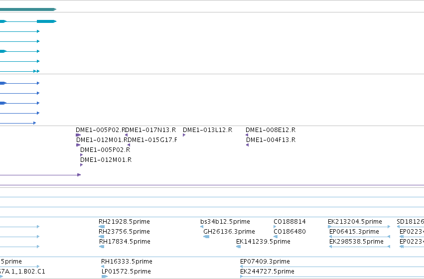Click the arrow glyph beneath DME1-004F13.R

click(x=247, y=145)
